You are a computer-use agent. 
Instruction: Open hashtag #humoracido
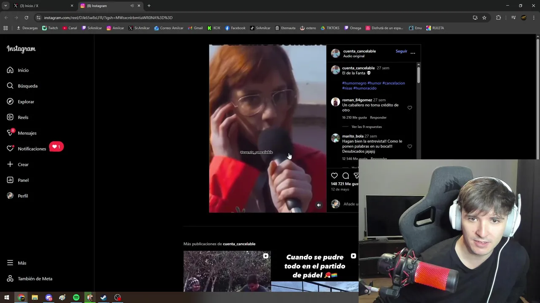[x=364, y=88]
